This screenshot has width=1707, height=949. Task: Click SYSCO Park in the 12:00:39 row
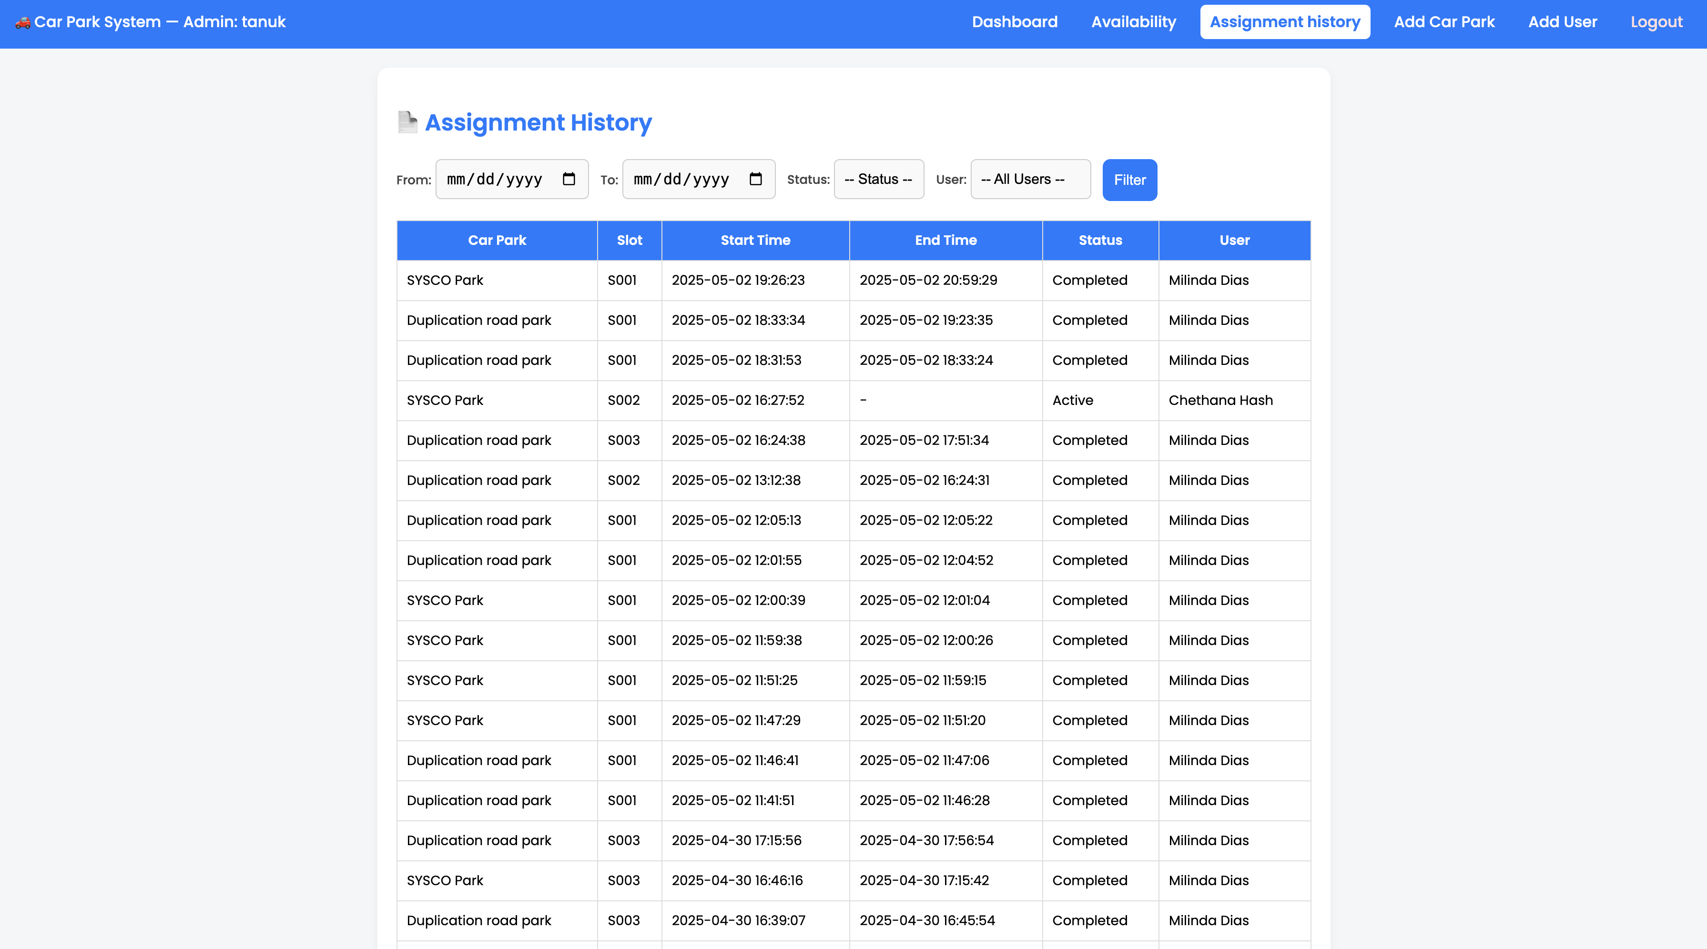[x=445, y=601]
